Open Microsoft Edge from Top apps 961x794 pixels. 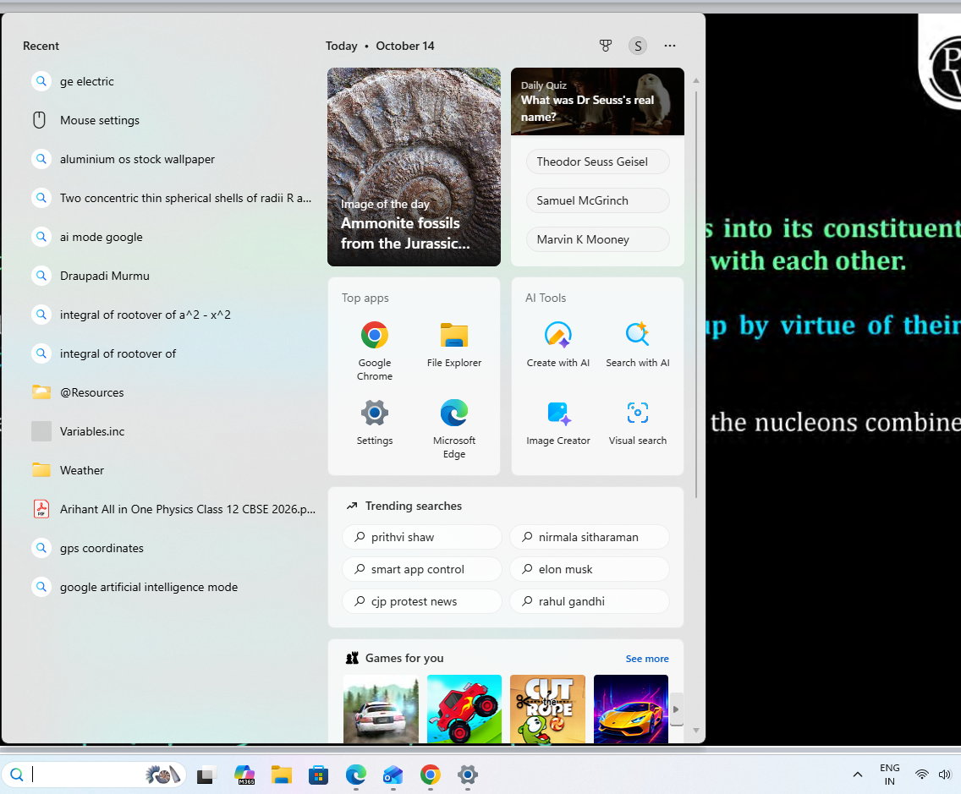(454, 428)
